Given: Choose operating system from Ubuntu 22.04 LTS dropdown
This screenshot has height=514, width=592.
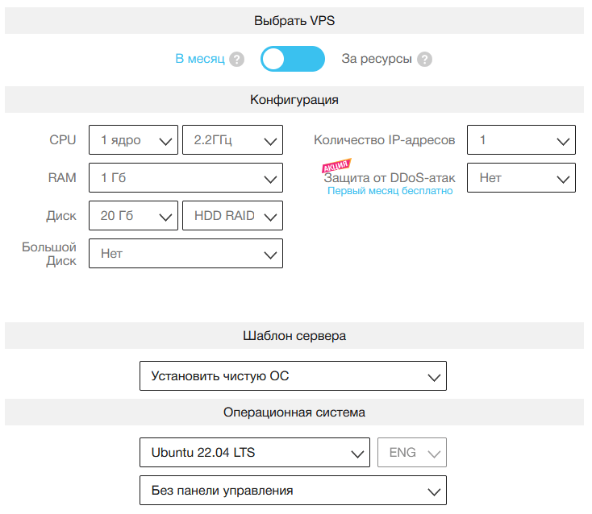Looking at the screenshot, I should click(255, 453).
